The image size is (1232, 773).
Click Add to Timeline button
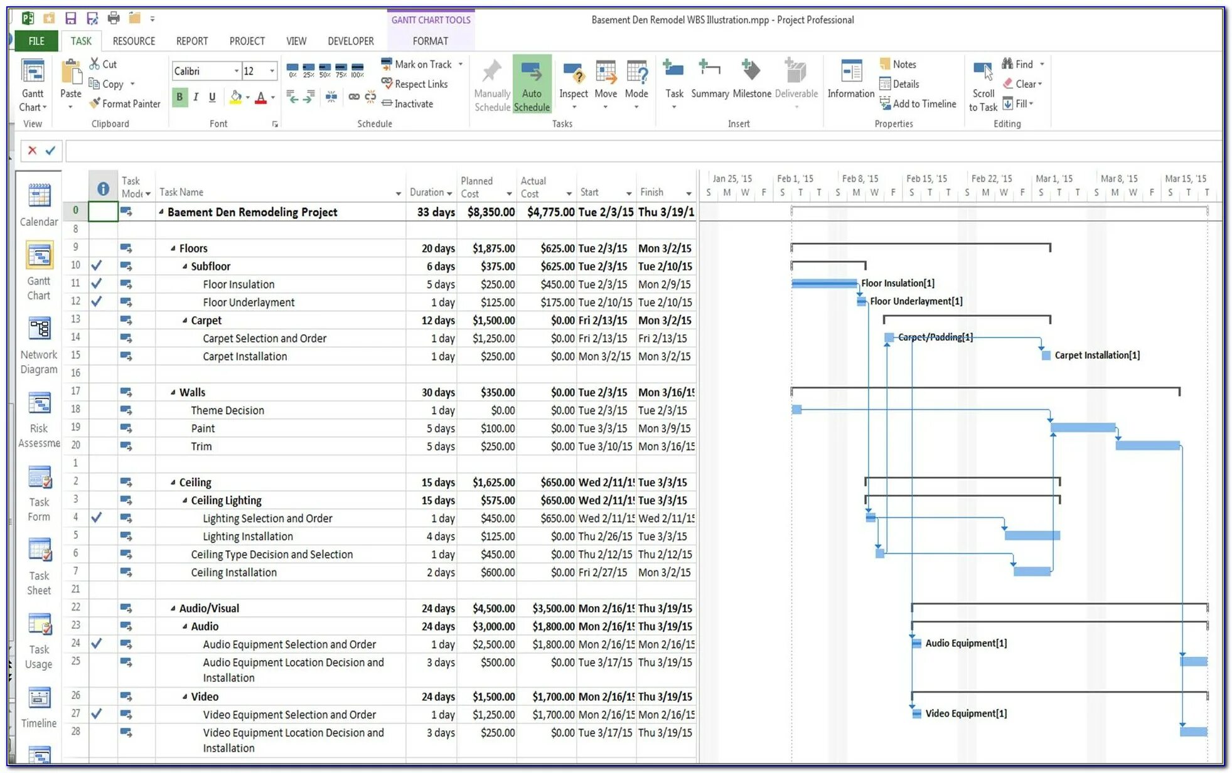point(918,104)
